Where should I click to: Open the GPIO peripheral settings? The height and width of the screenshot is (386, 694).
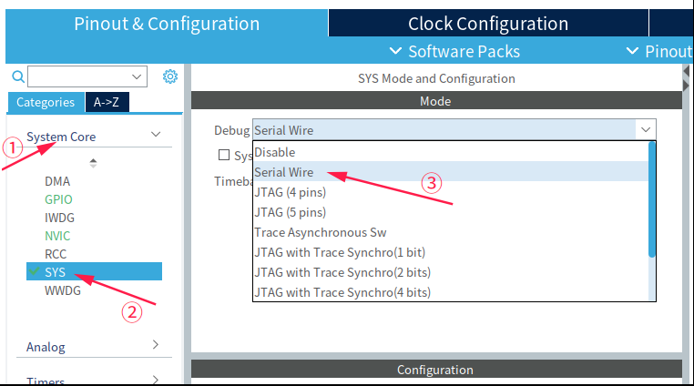pyautogui.click(x=58, y=199)
